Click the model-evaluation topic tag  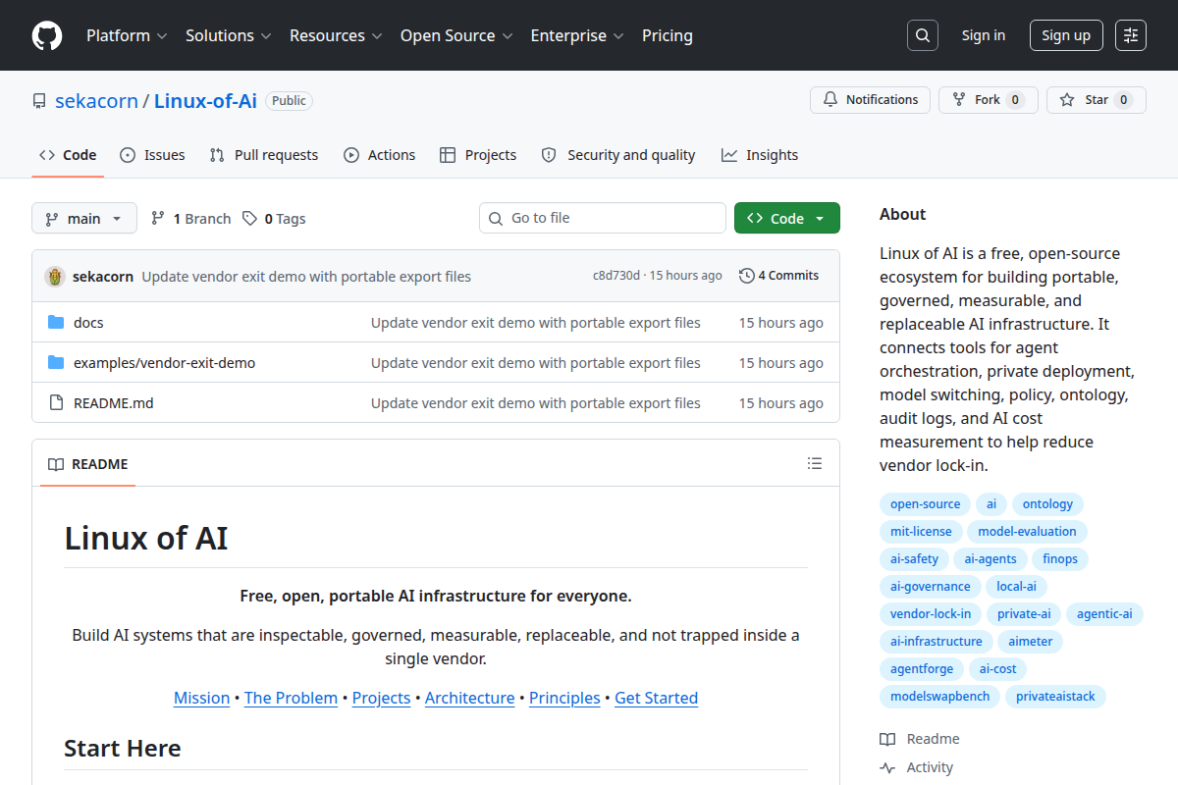coord(1027,532)
